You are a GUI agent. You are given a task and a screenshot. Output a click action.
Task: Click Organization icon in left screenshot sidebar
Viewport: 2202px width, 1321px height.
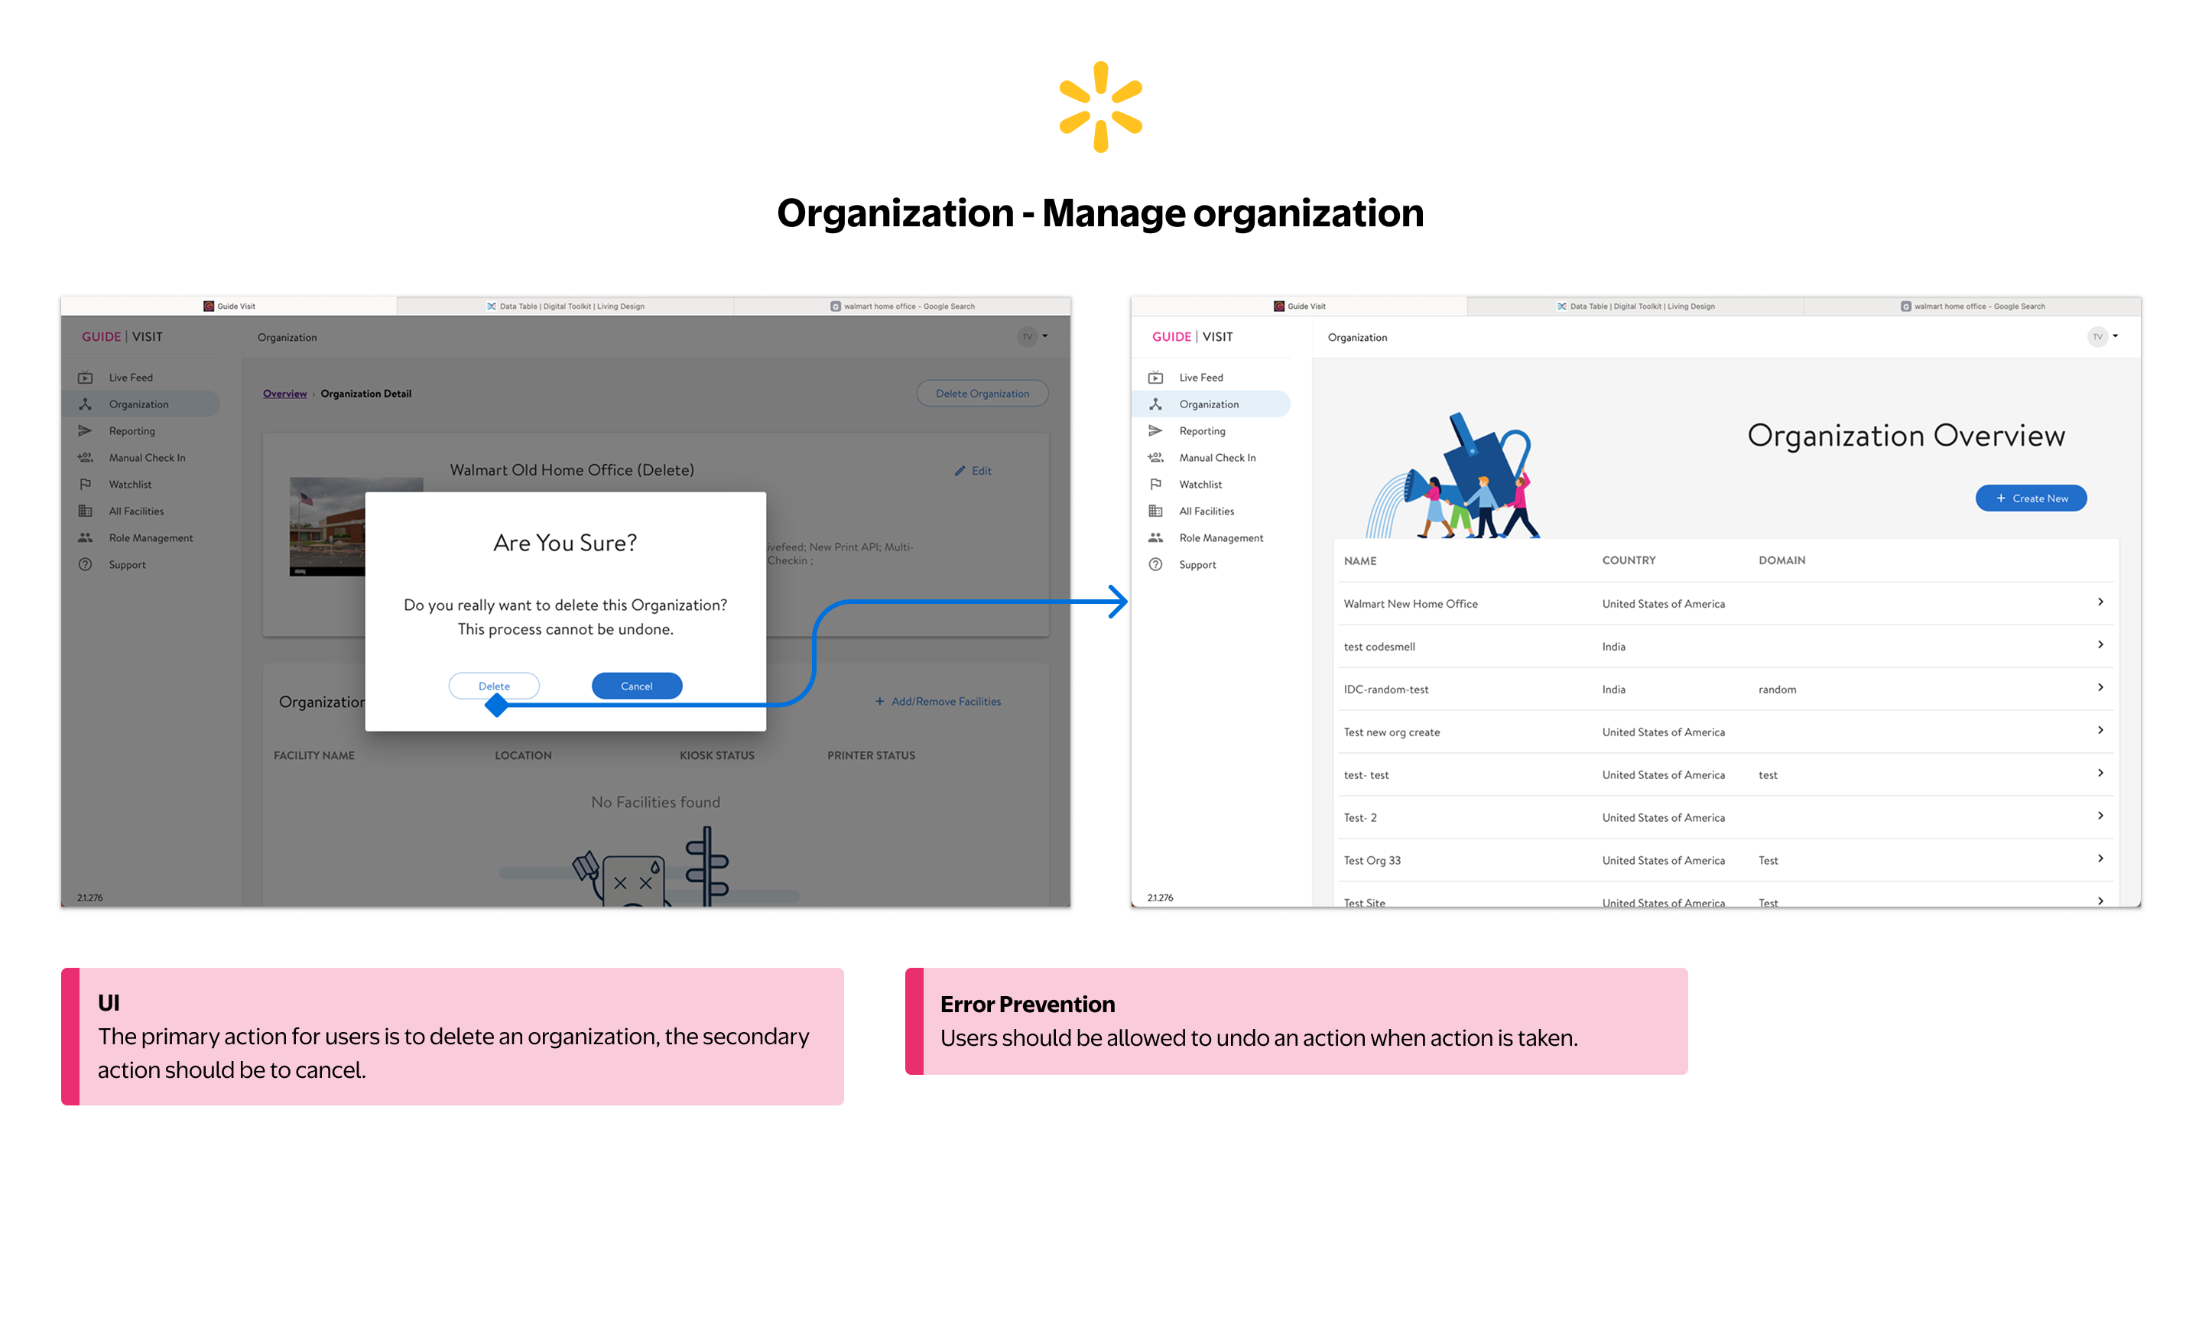pos(86,404)
